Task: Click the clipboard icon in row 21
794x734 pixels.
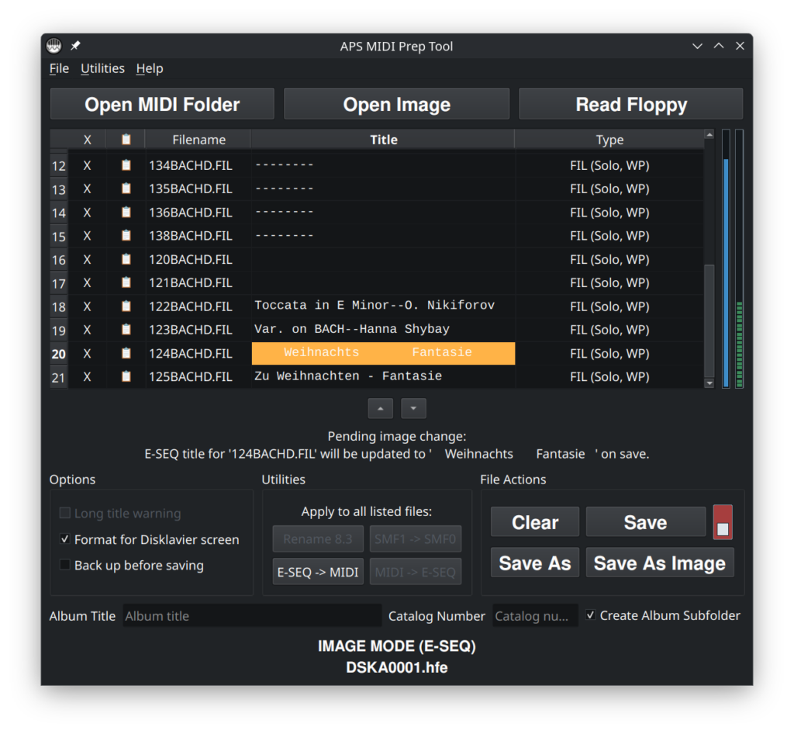Action: tap(126, 377)
